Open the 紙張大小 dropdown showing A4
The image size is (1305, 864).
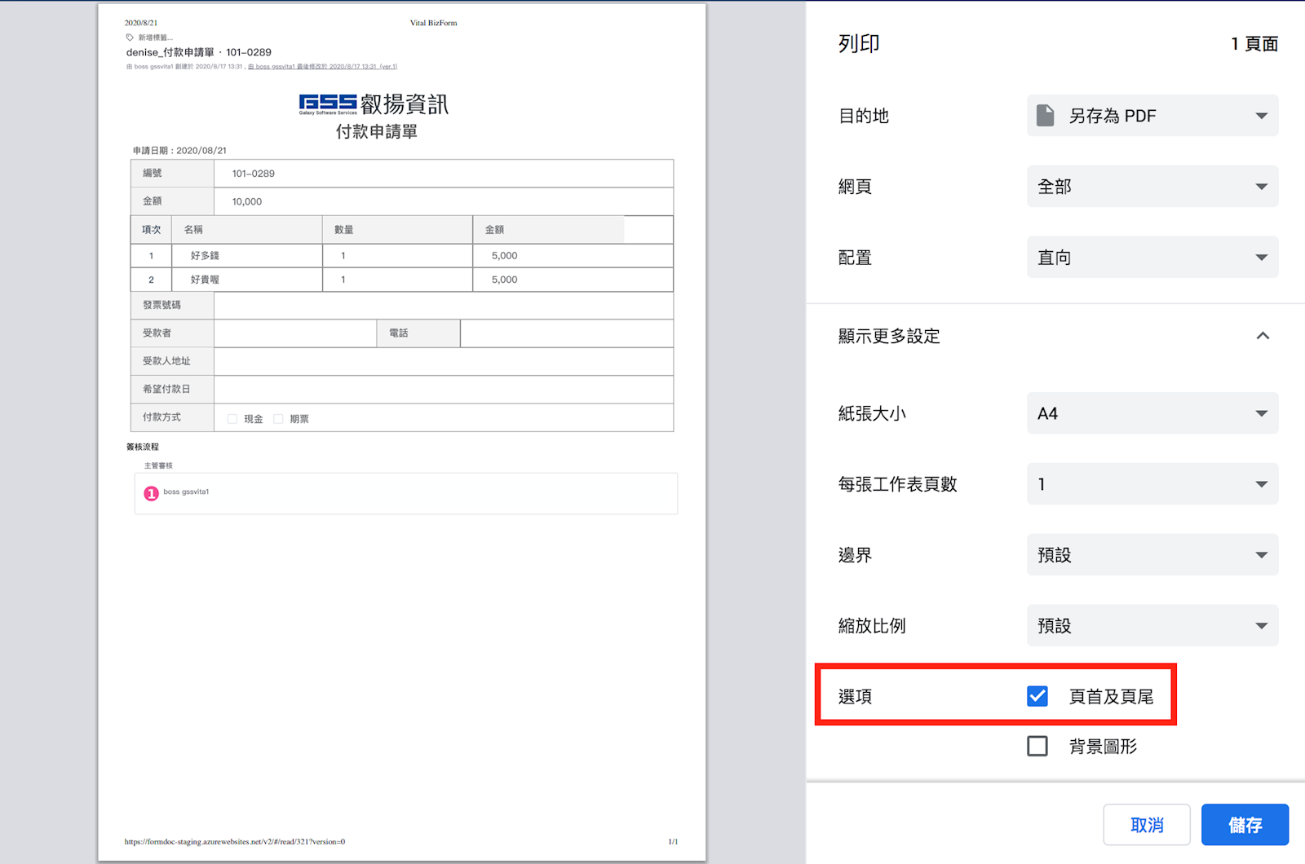1152,413
